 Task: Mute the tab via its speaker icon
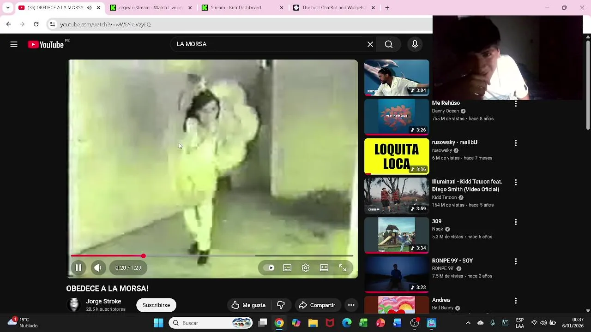(89, 7)
